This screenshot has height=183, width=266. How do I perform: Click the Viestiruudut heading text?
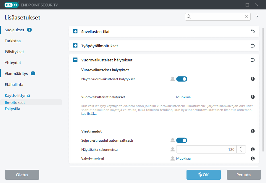[x=91, y=131]
